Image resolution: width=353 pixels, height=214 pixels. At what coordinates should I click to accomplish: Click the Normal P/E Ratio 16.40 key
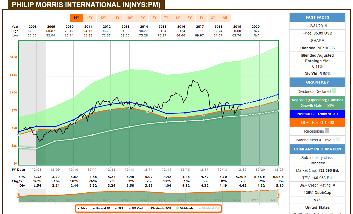317,114
